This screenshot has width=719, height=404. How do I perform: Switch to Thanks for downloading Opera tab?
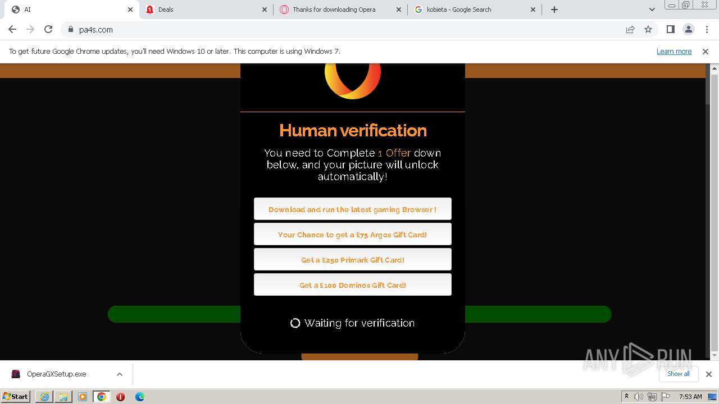(341, 10)
